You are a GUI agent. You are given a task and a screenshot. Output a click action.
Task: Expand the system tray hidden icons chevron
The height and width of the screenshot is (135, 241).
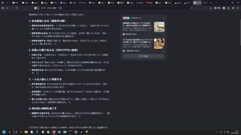pos(217,132)
